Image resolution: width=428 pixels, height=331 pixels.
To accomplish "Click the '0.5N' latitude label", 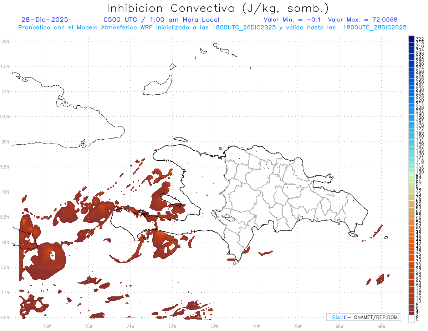I will click(5, 117).
